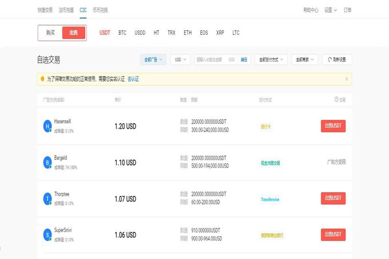Switch to 出售 sell mode
The height and width of the screenshot is (259, 389).
tap(74, 33)
